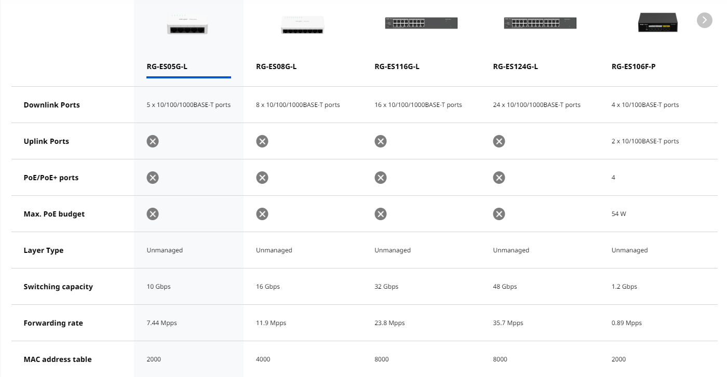
Task: Click the '10 Gbps' switching capacity value
Action: tap(158, 287)
